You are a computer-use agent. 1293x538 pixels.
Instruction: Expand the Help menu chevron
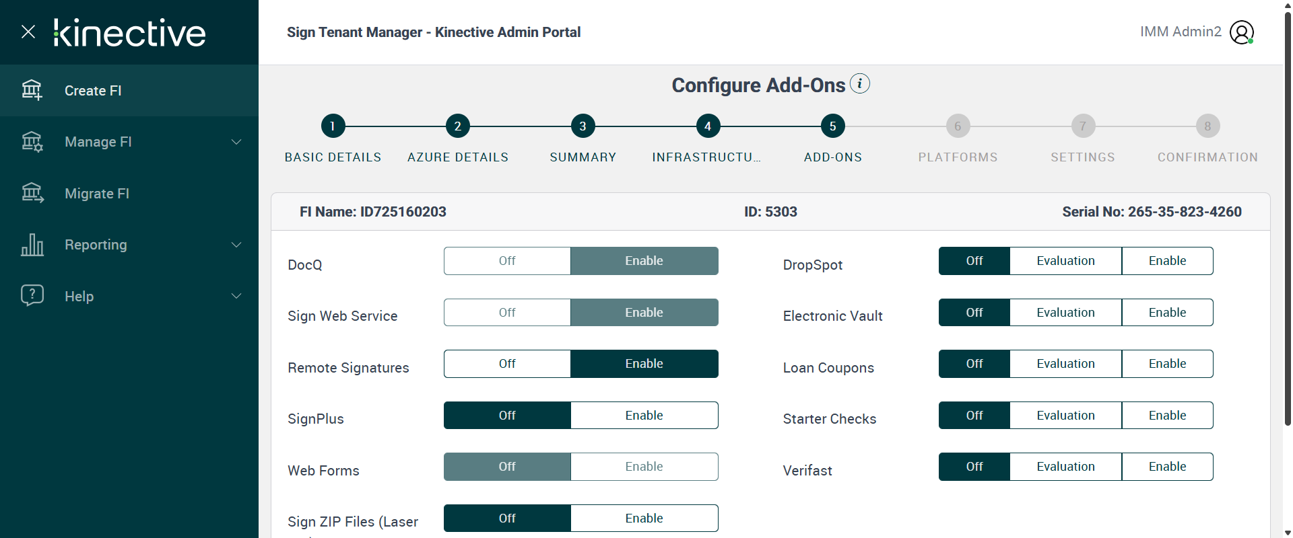tap(236, 296)
